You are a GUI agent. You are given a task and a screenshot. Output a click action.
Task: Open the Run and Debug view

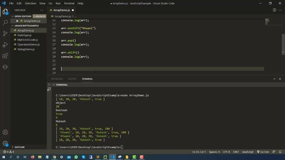[5, 44]
